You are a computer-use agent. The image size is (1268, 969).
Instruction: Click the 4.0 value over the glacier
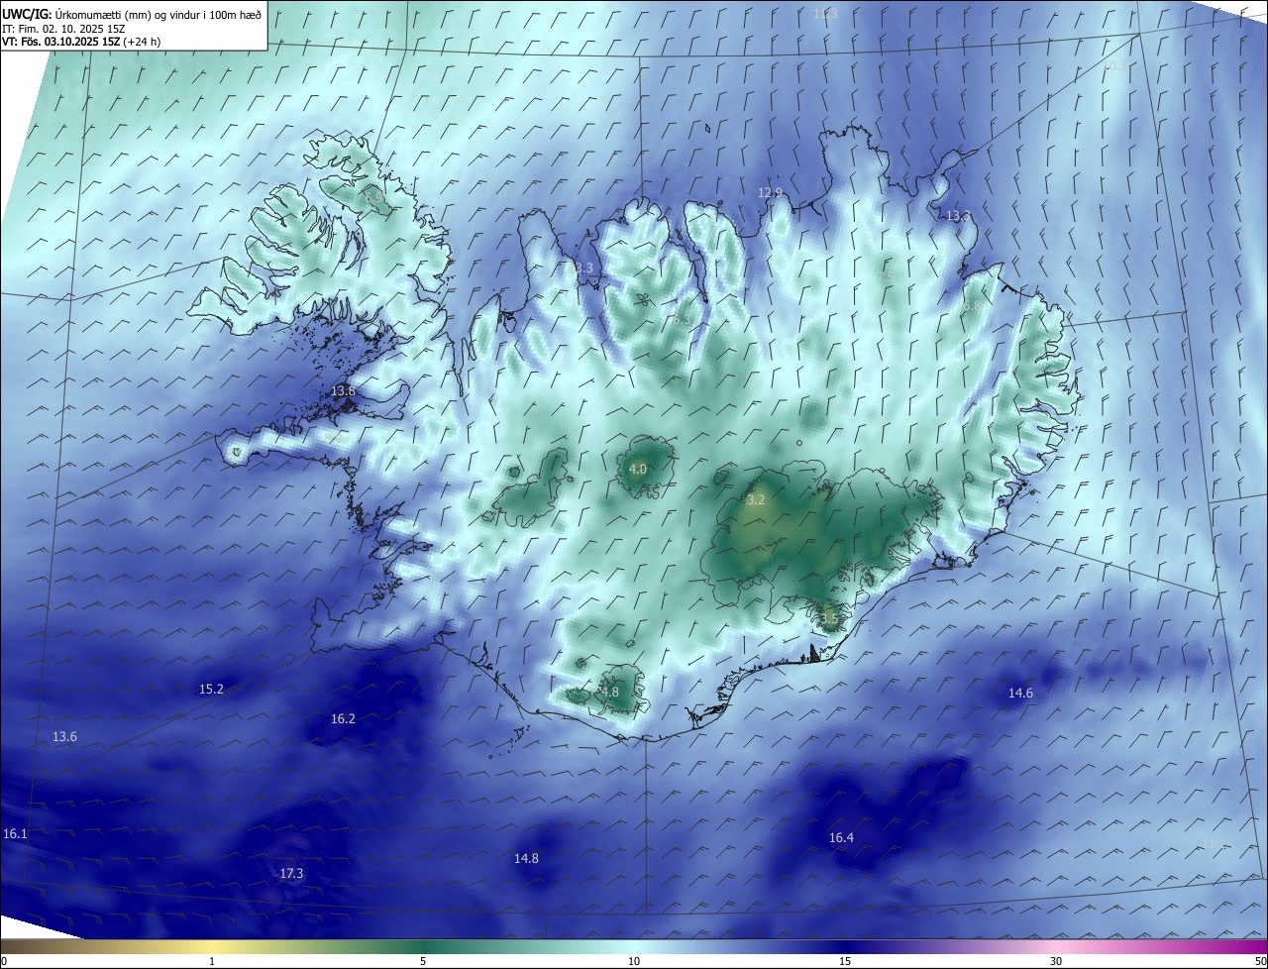(x=638, y=469)
